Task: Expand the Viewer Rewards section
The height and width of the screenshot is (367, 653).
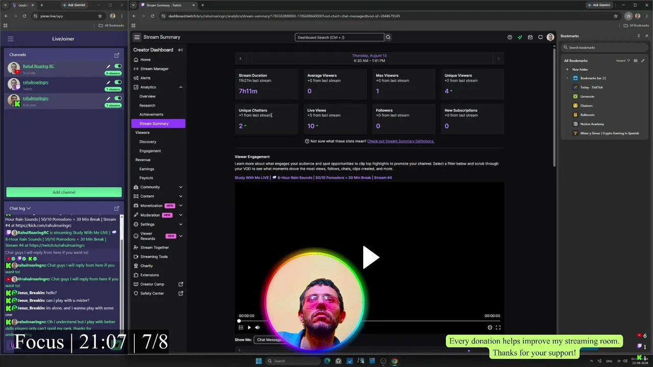Action: [181, 236]
